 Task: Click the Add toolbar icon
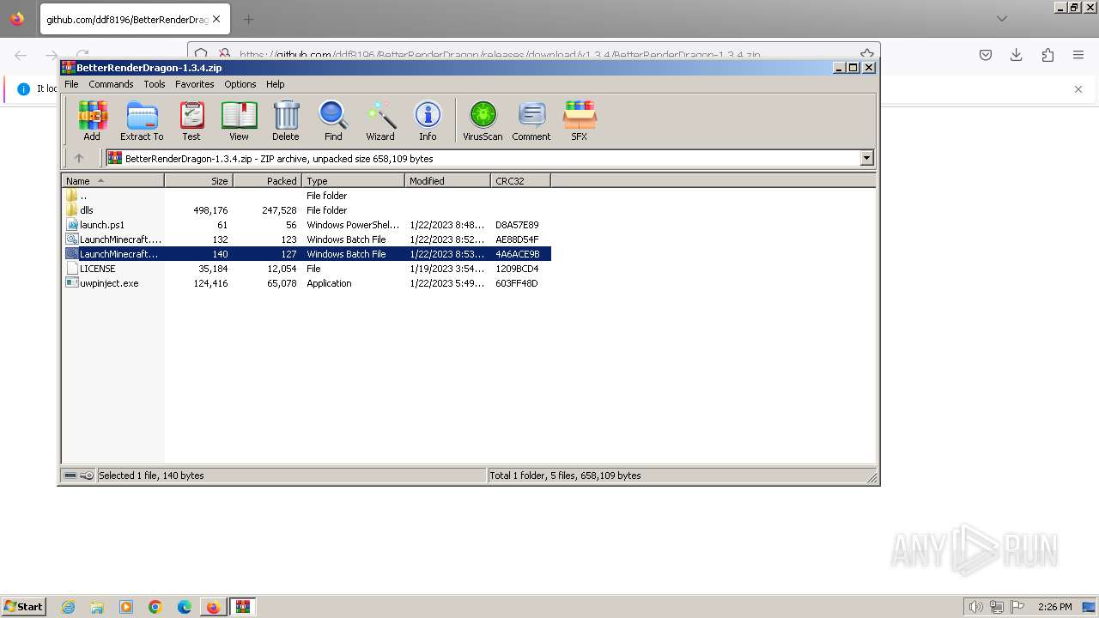(x=92, y=120)
